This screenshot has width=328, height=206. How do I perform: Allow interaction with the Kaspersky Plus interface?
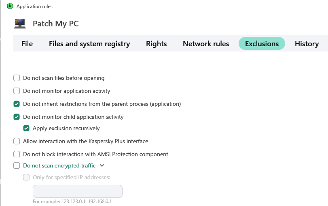tap(17, 141)
